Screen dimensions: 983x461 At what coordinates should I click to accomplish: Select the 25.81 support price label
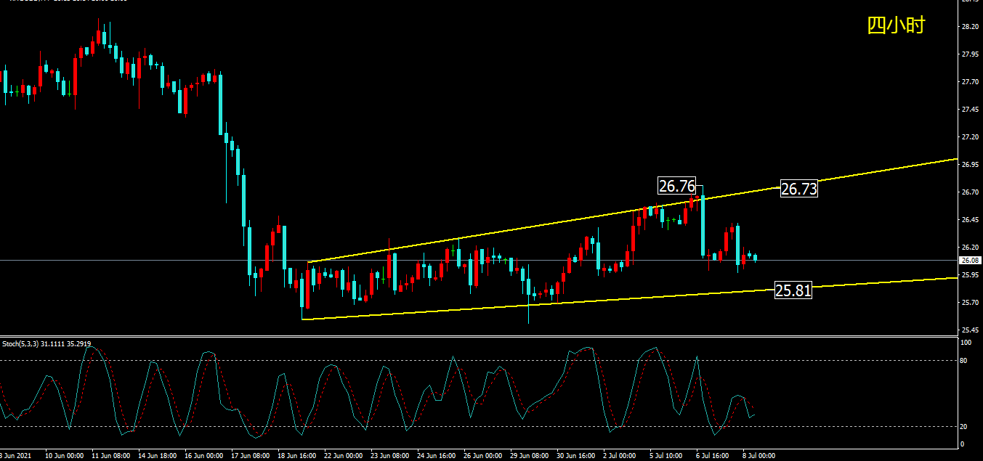tap(793, 291)
